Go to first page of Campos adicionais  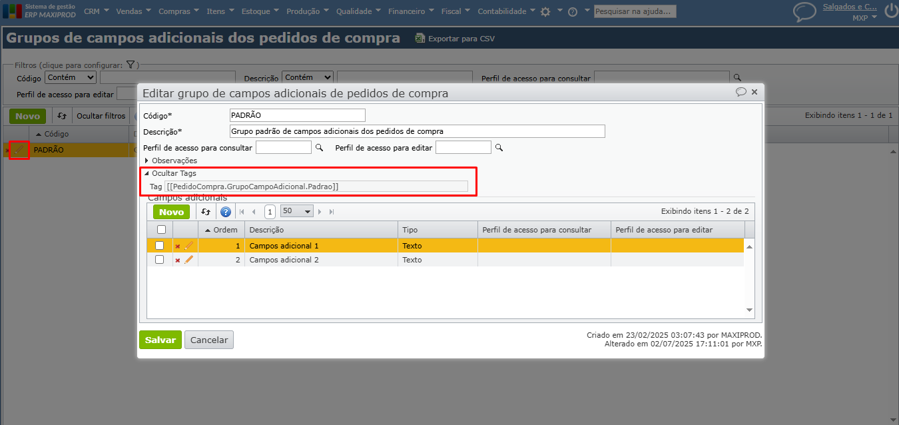(x=242, y=212)
